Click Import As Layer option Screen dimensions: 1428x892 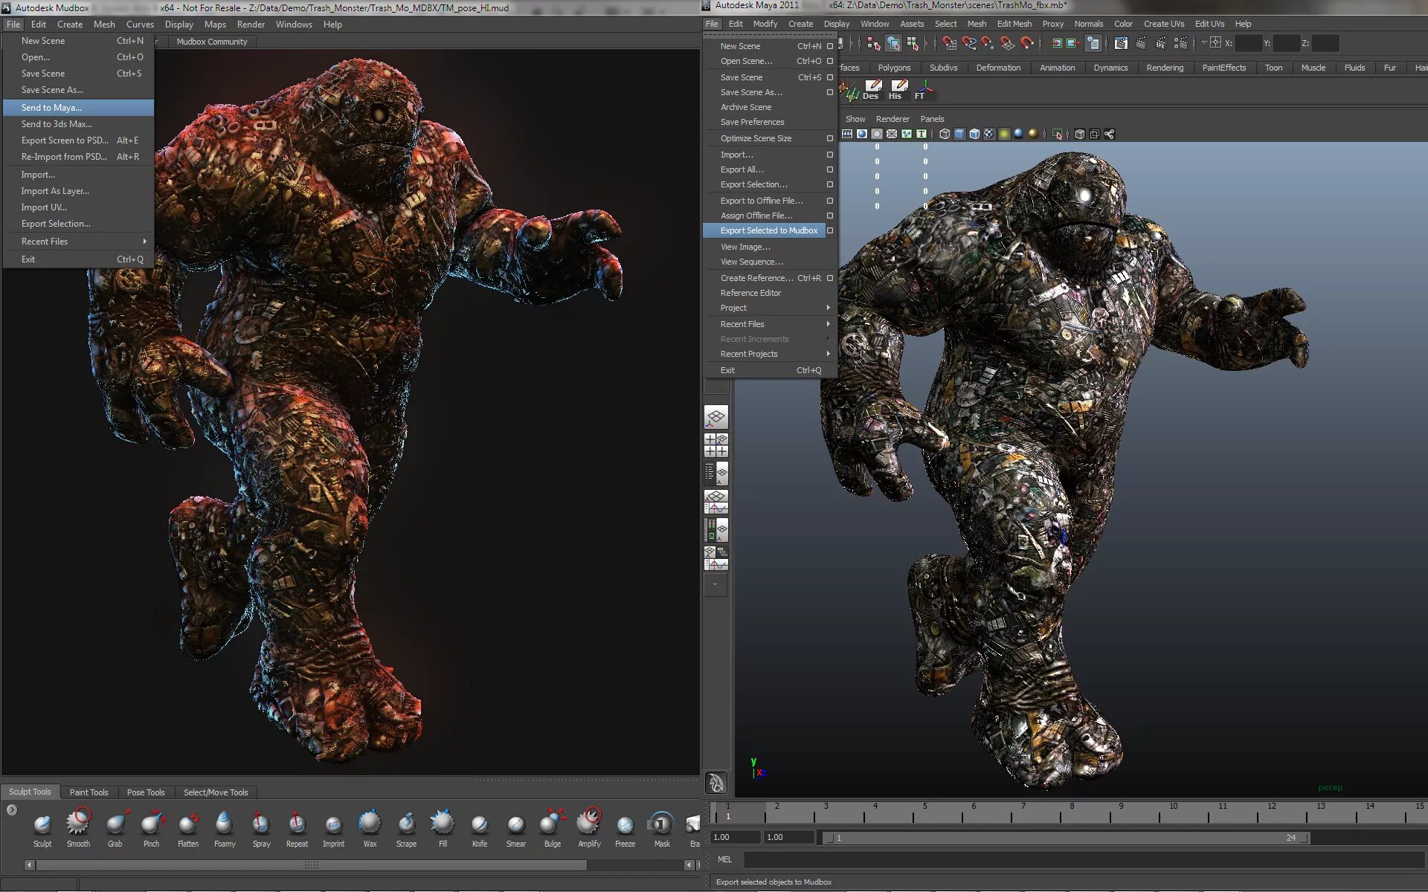point(57,190)
